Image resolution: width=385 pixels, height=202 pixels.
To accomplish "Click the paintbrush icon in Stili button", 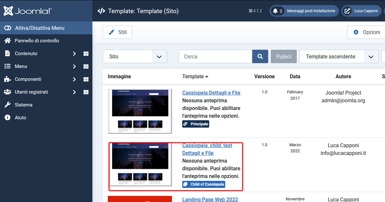I will 112,32.
